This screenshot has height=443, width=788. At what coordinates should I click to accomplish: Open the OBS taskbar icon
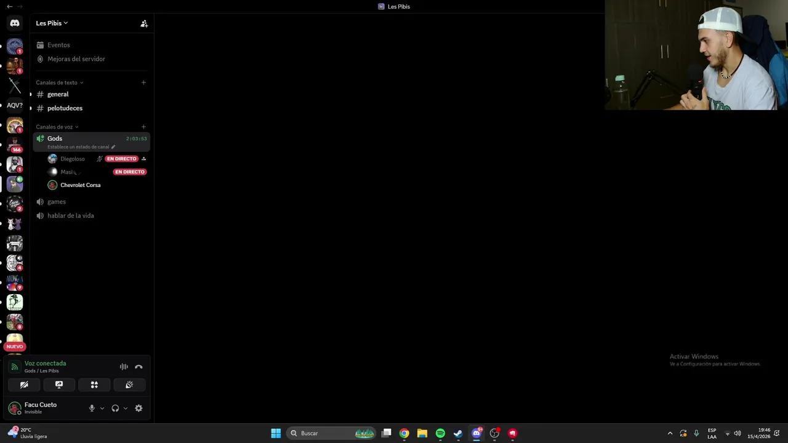click(494, 433)
